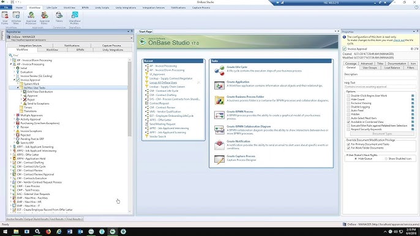The width and height of the screenshot is (420, 236).
Task: Uncheck Available in Combined View
Action: click(x=348, y=122)
